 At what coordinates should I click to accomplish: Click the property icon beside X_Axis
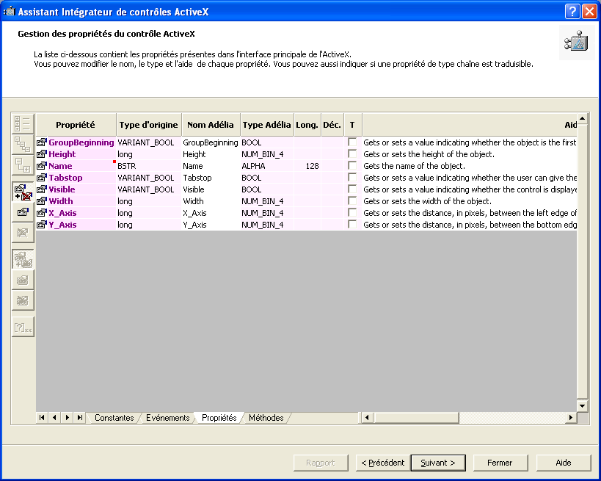(x=42, y=213)
